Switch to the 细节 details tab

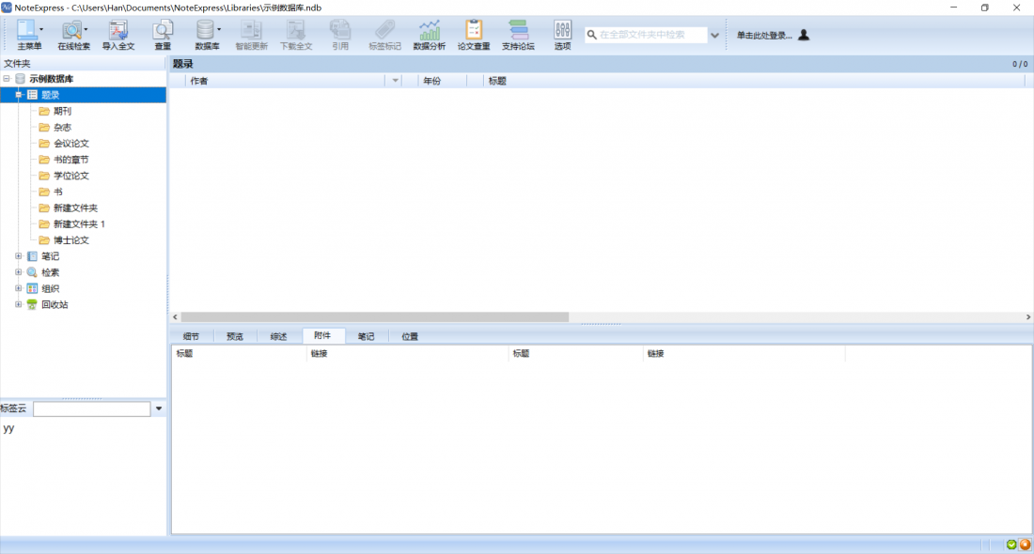click(x=191, y=336)
